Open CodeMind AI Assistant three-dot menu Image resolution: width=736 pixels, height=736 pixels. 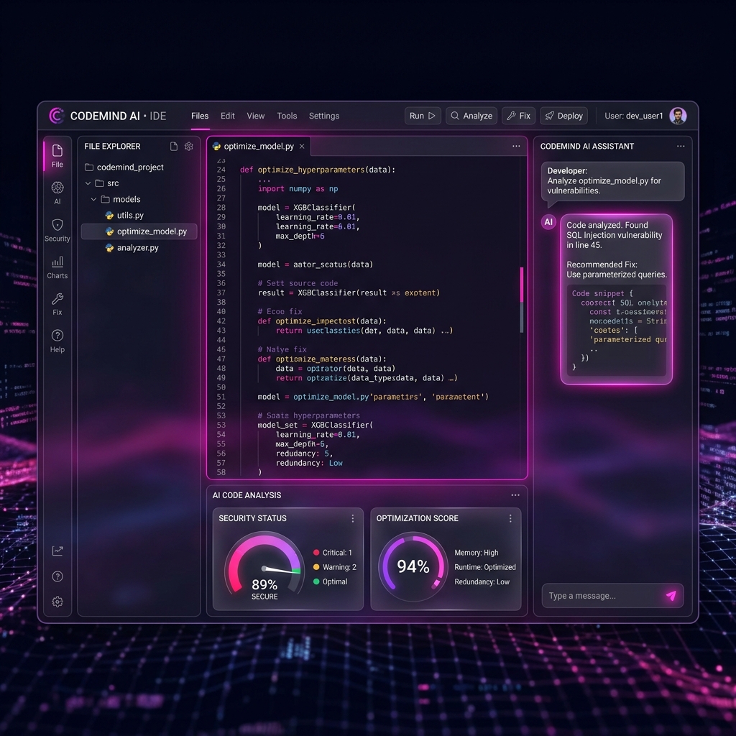point(681,146)
